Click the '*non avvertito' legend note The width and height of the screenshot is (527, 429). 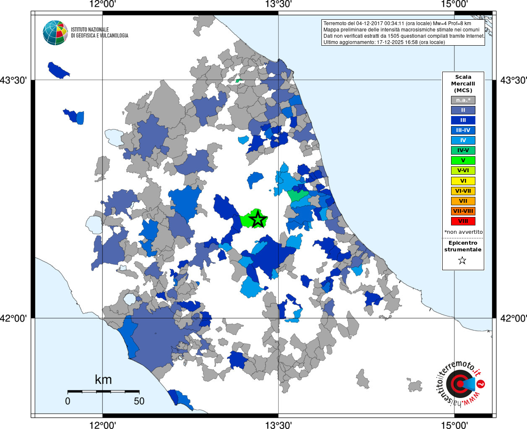pos(463,232)
